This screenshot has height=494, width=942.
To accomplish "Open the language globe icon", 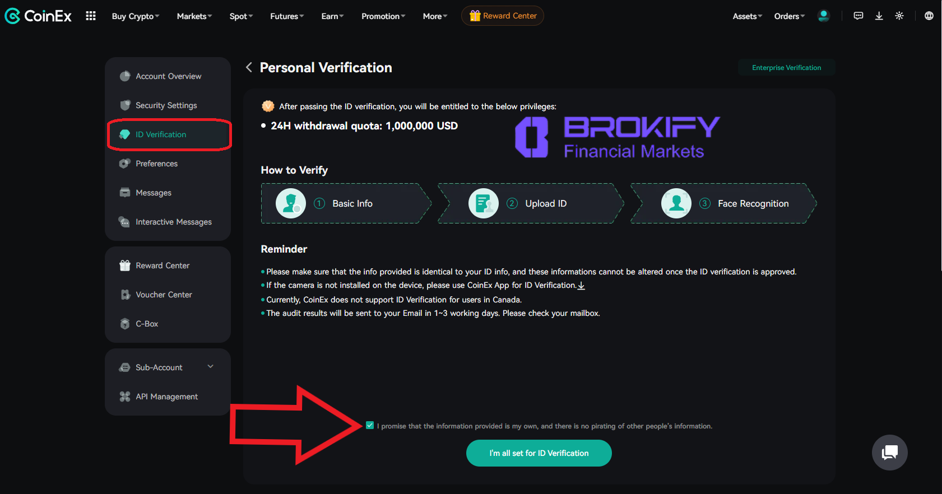I will 929,16.
